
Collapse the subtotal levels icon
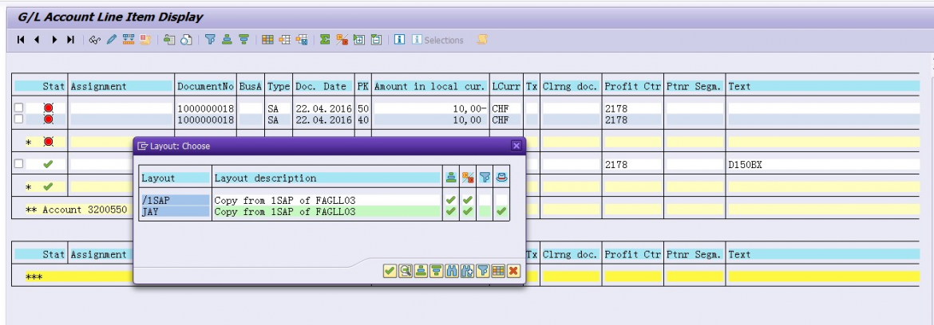point(376,40)
